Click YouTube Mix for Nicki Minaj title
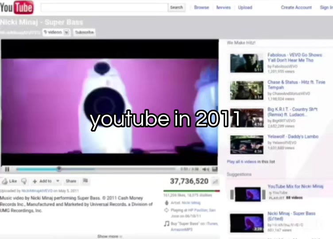 [x=295, y=186]
